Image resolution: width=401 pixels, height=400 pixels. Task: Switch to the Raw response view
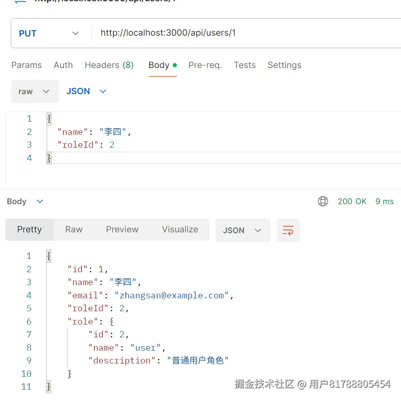73,229
